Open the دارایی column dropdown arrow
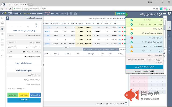172x107 pixels. pos(102,23)
